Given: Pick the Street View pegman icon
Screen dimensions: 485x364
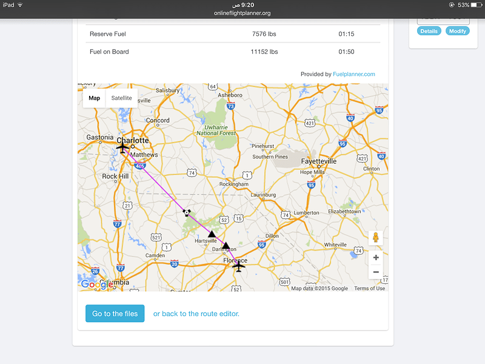Looking at the screenshot, I should (x=375, y=238).
